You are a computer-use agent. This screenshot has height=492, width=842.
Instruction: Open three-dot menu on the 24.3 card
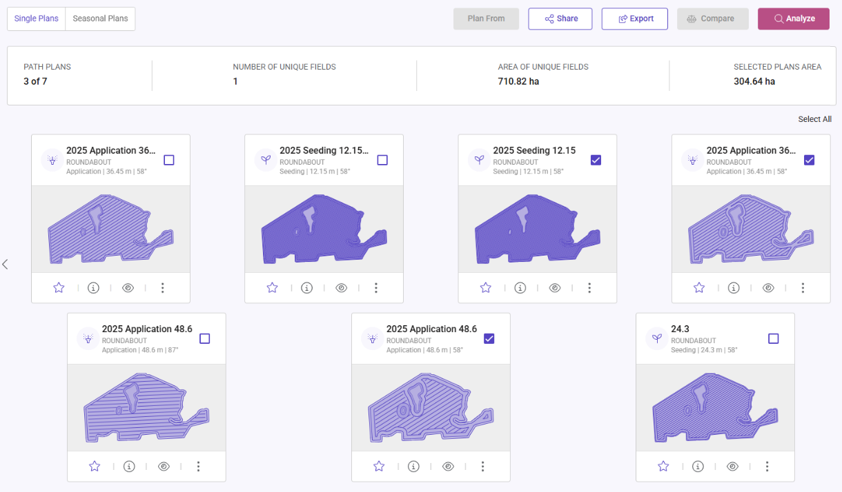point(767,467)
